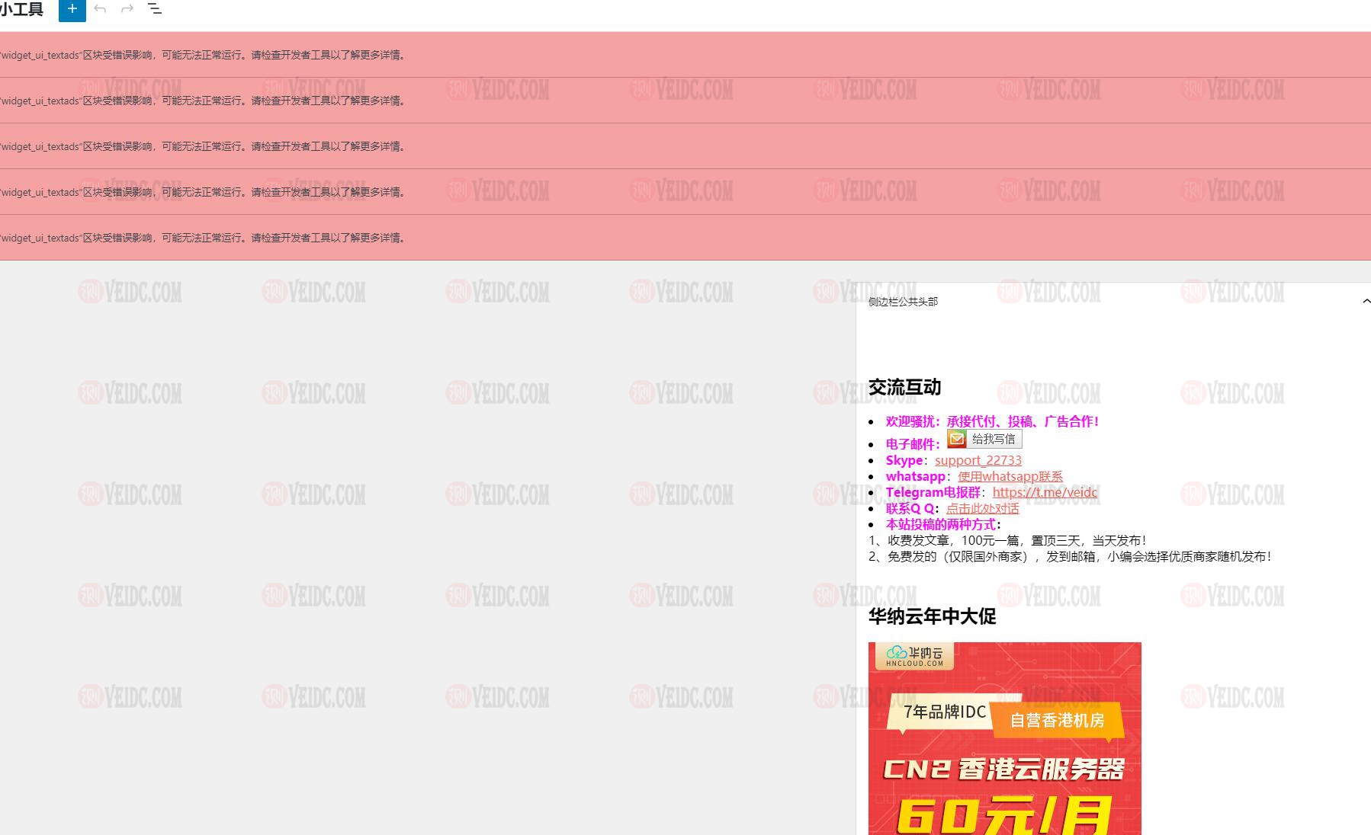Click the line starting with 2、免费发的
Viewport: 1371px width, 835px height.
[1070, 556]
